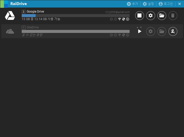
Task: Click the wifi status icon for Google Drive
Action: tap(119, 19)
